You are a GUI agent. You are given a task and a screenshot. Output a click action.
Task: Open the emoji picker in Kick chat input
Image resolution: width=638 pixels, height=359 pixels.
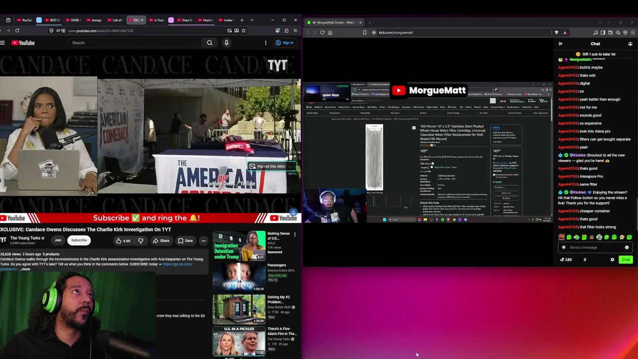click(627, 247)
